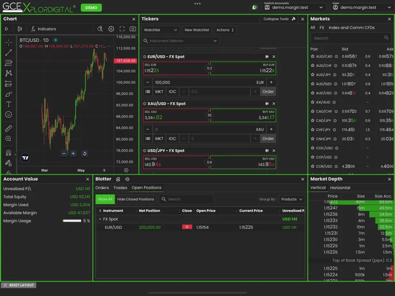This screenshot has height=296, width=395.
Task: Zoom out chart with minus button
Action: tap(64, 153)
